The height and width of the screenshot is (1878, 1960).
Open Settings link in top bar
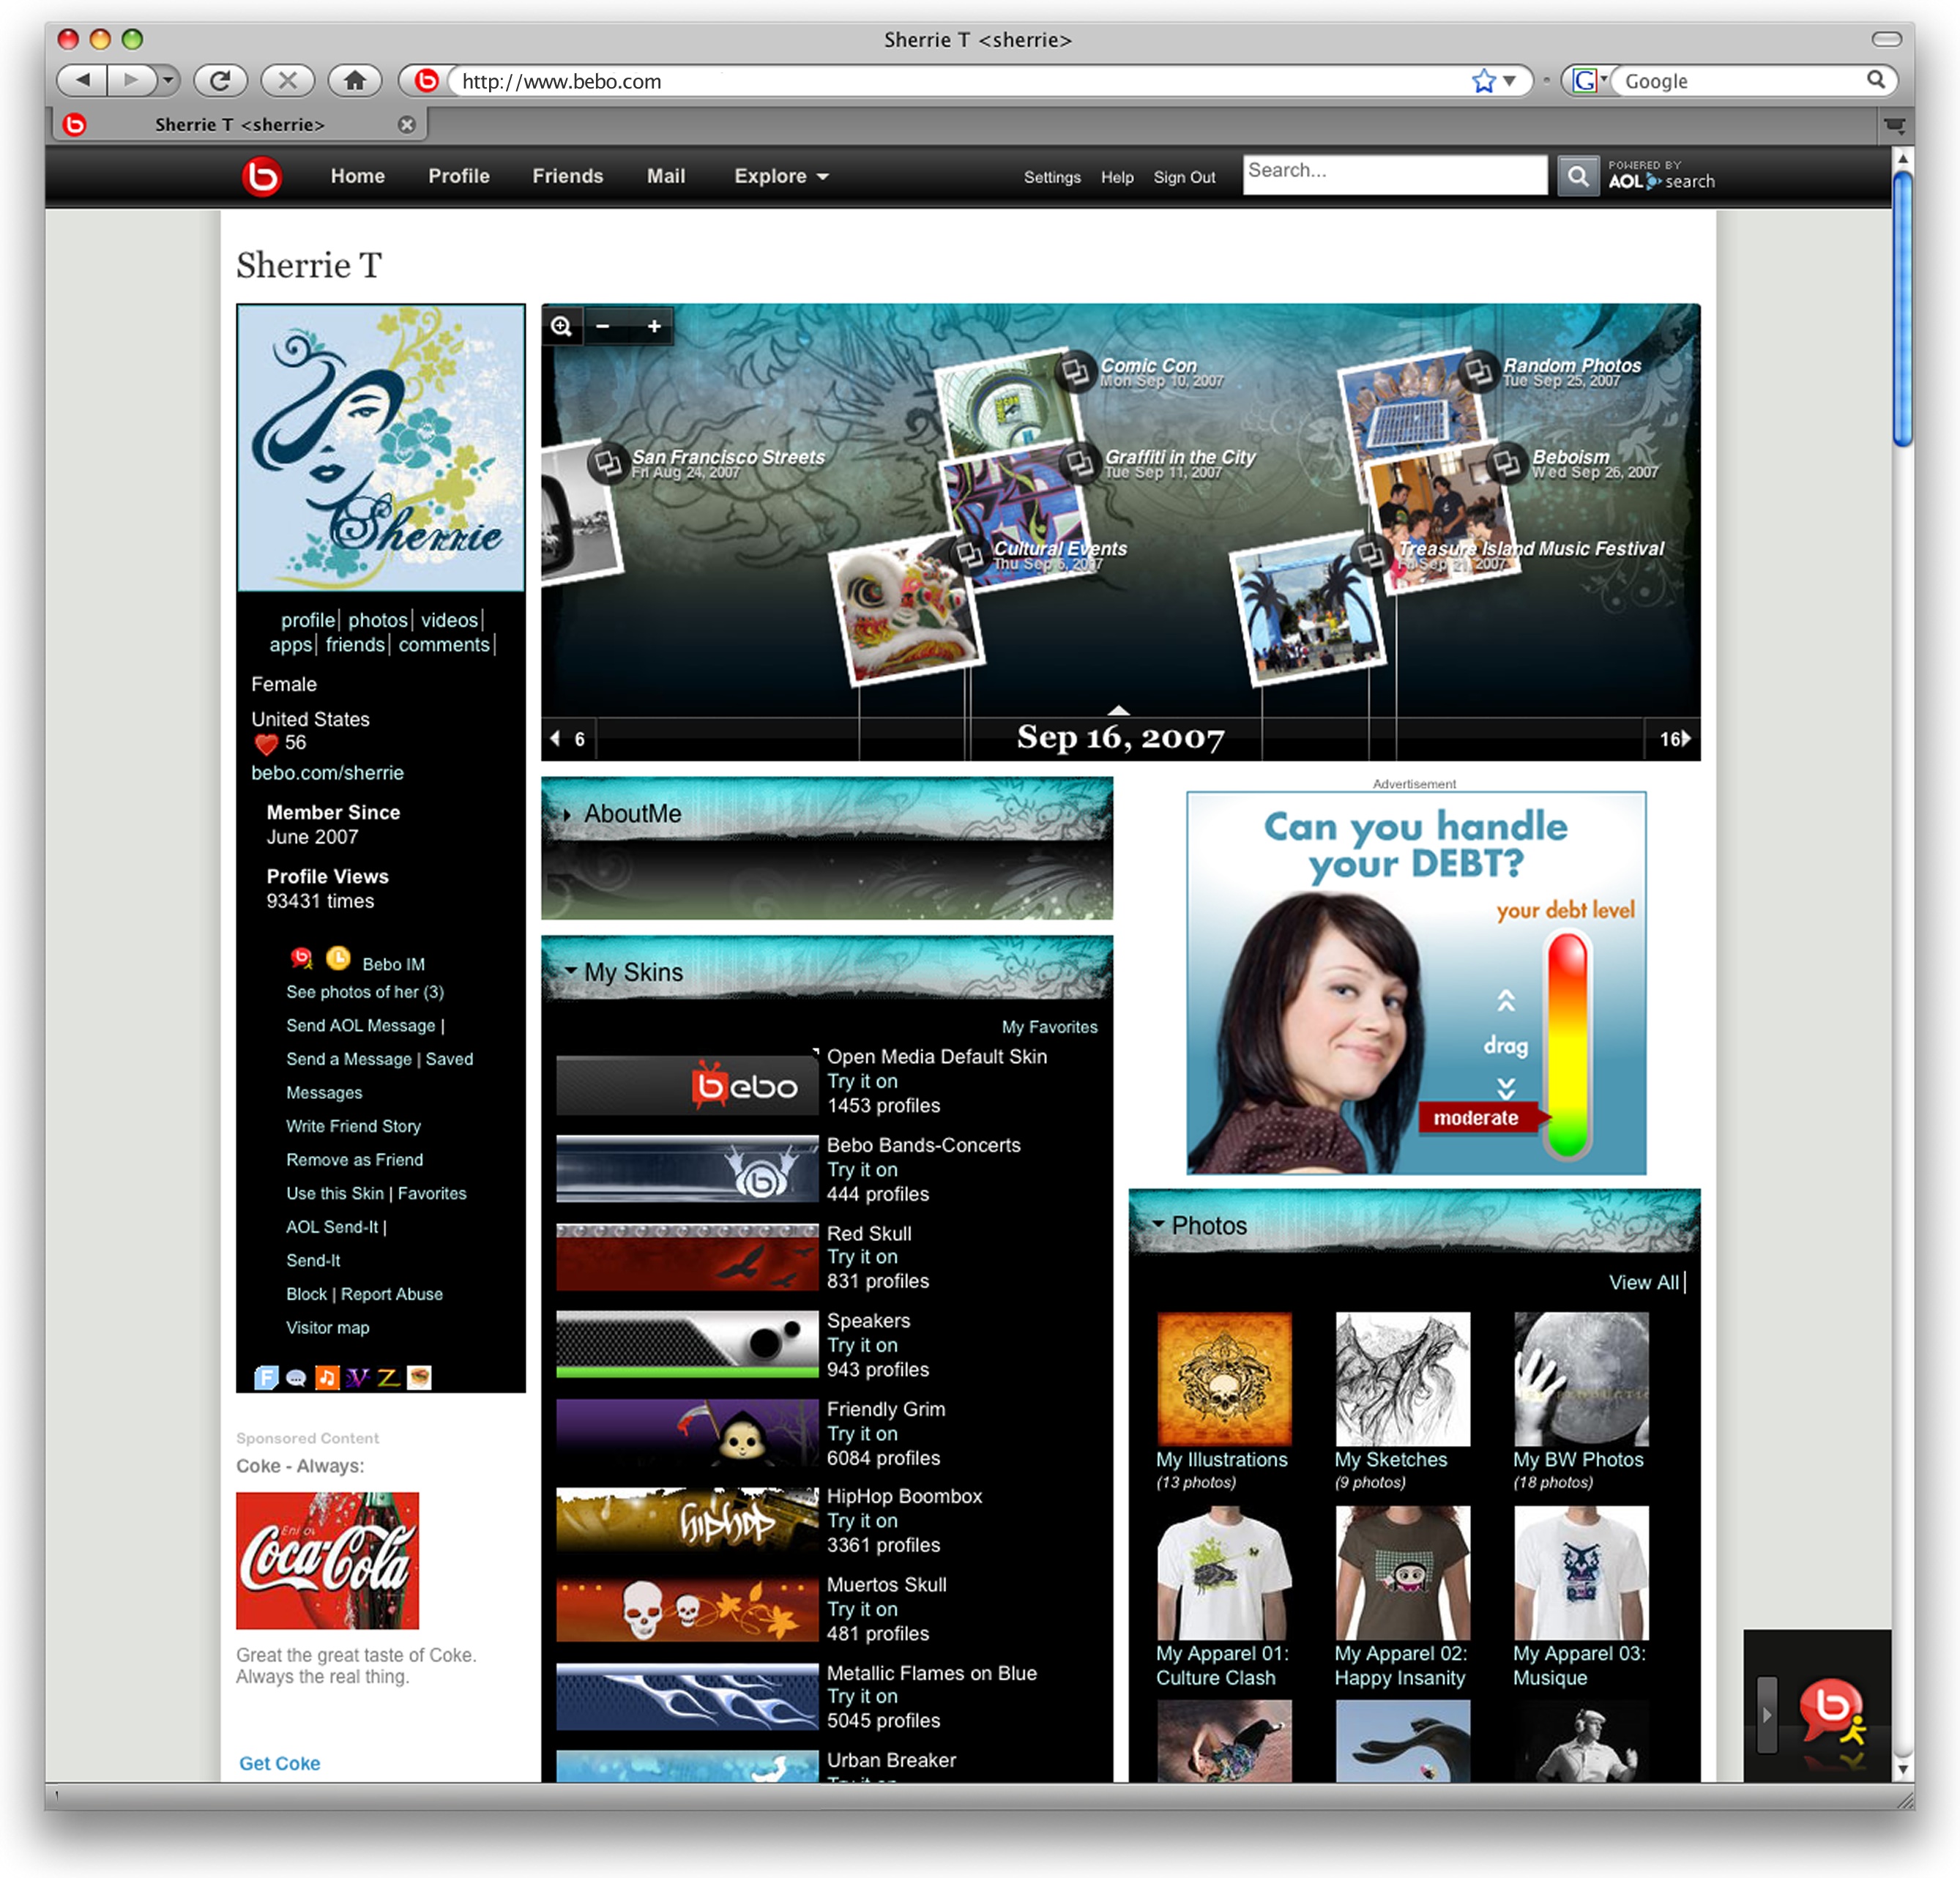pos(1052,178)
